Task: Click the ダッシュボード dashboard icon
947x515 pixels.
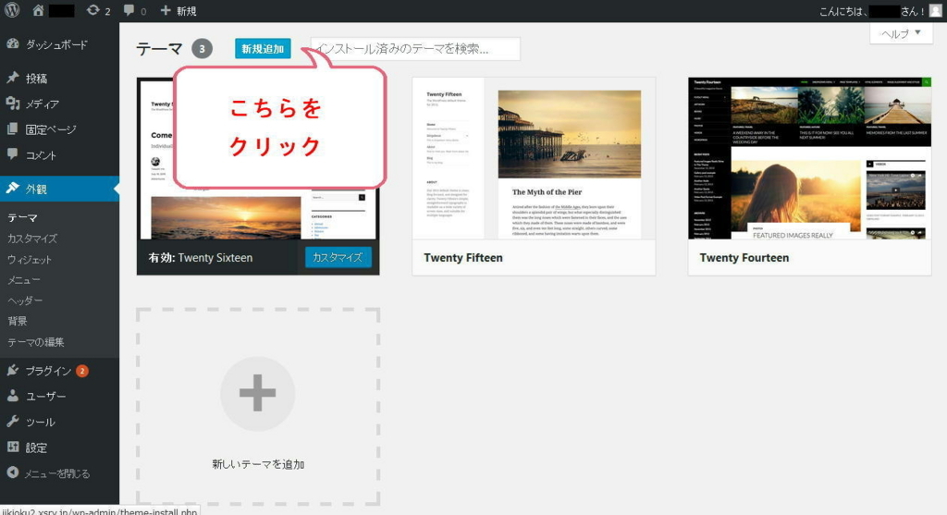Action: pos(13,44)
